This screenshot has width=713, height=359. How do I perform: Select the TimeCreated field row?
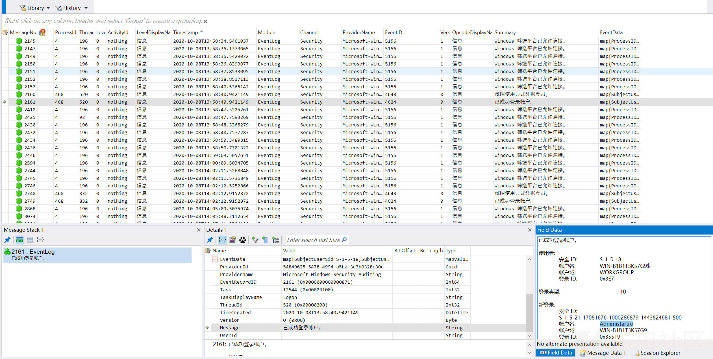coord(338,312)
